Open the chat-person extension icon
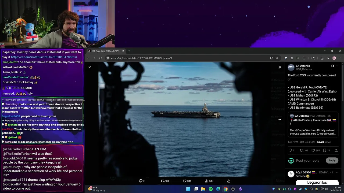Screen dimensions: 344x193 click(x=285, y=58)
